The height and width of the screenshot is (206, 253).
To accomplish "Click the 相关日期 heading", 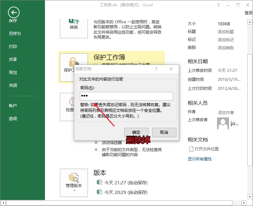I will pyautogui.click(x=198, y=62).
